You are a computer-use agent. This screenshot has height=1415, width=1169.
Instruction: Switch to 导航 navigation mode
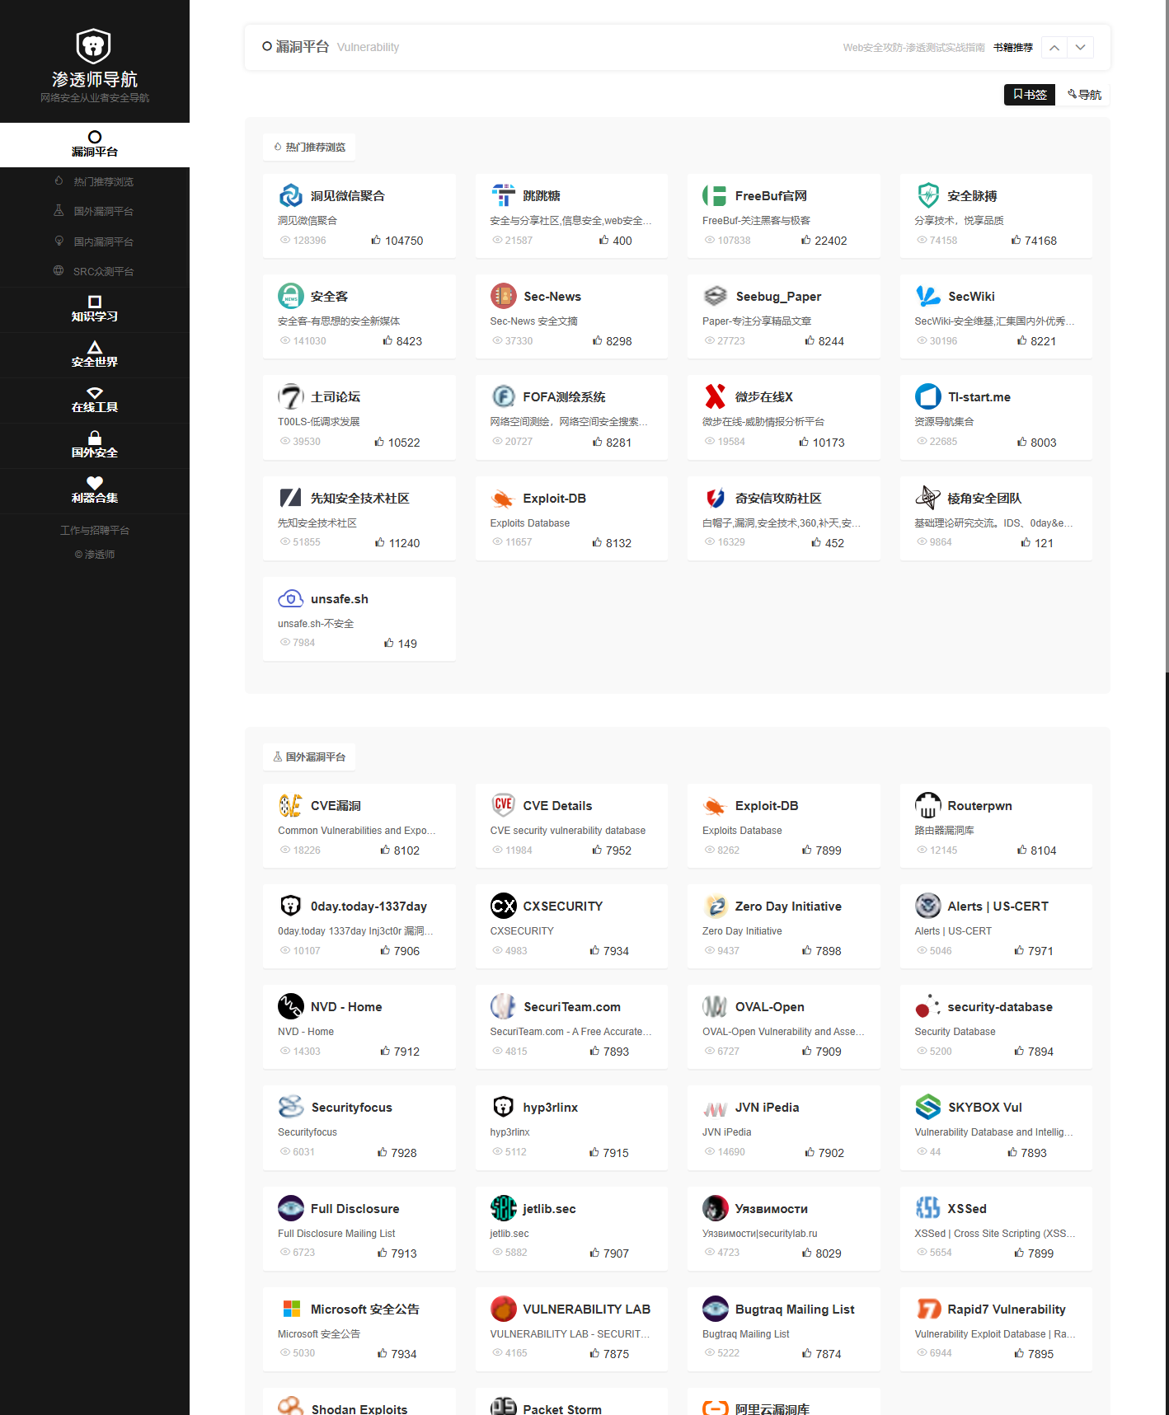(x=1084, y=95)
